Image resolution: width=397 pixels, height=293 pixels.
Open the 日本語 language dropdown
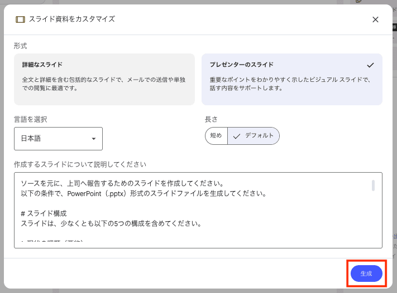point(58,139)
